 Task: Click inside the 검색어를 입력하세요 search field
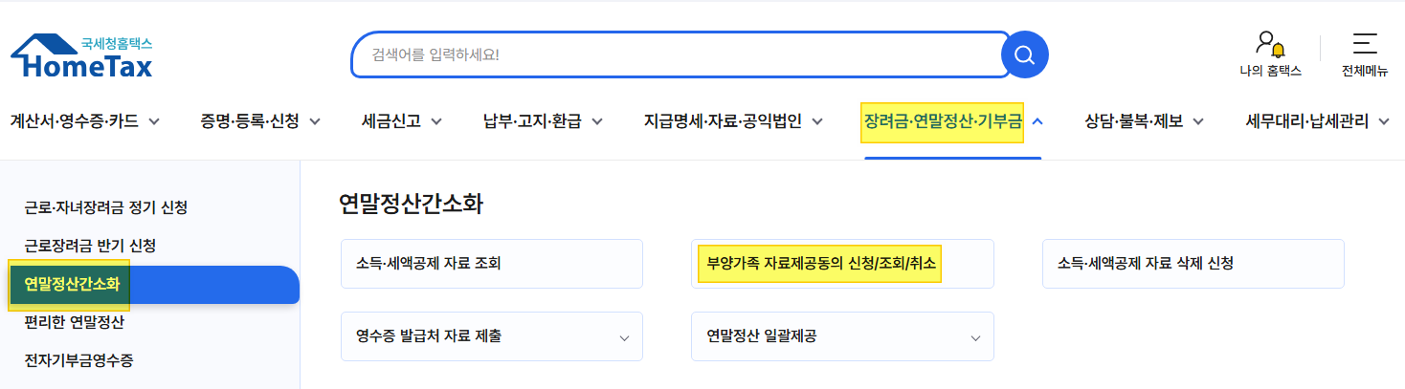(x=676, y=54)
